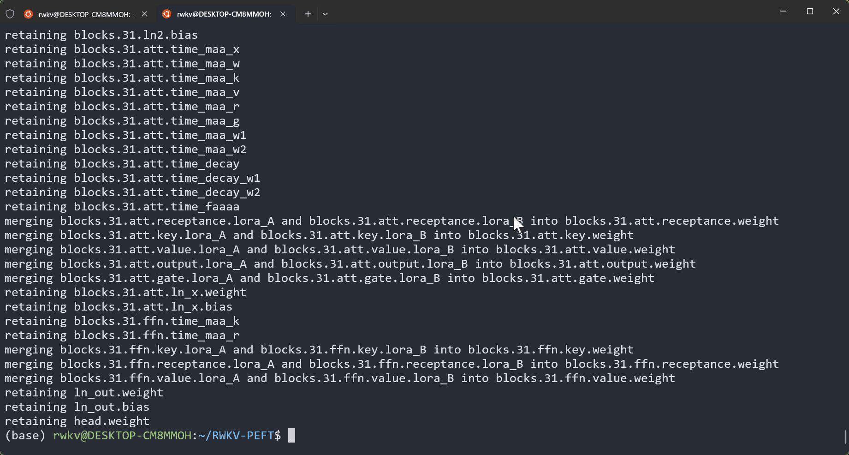Click the Ubuntu icon on the active tab
Image resolution: width=849 pixels, height=455 pixels.
click(x=166, y=14)
